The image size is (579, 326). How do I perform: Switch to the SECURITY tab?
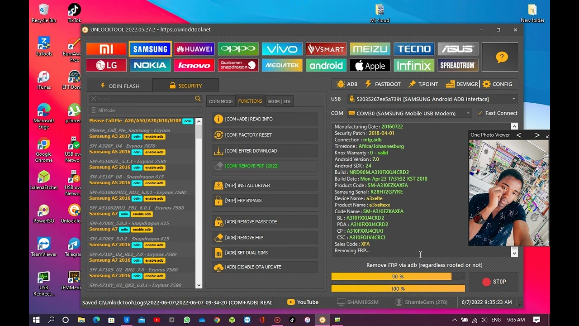(x=185, y=86)
